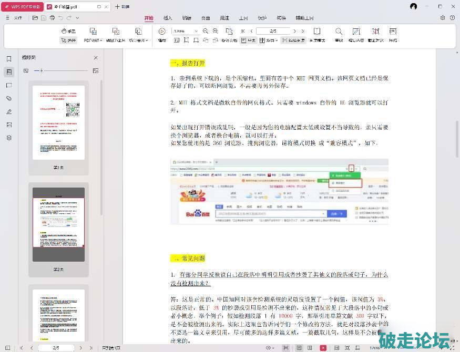The width and height of the screenshot is (460, 352).
Task: Click the search magnifier tool in toolbar
Action: (x=339, y=32)
